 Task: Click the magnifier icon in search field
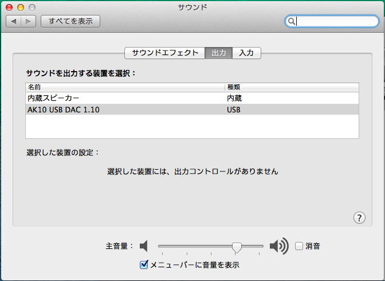(x=291, y=21)
